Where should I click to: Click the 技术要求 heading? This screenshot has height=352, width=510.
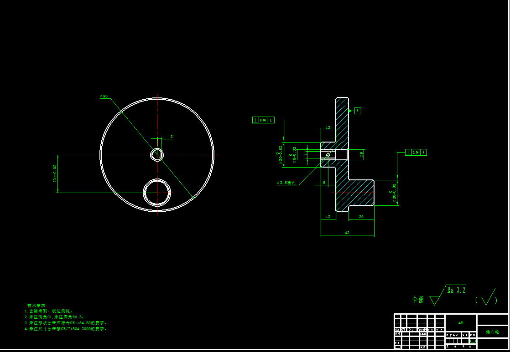pos(36,306)
